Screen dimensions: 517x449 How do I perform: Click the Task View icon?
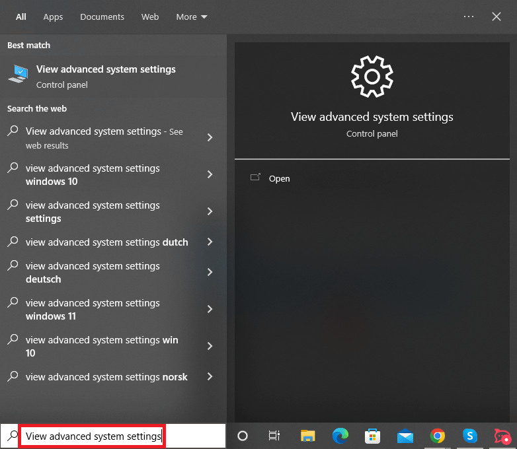[x=274, y=436]
